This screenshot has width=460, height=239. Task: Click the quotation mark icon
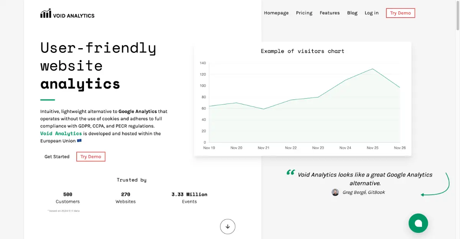pos(290,173)
